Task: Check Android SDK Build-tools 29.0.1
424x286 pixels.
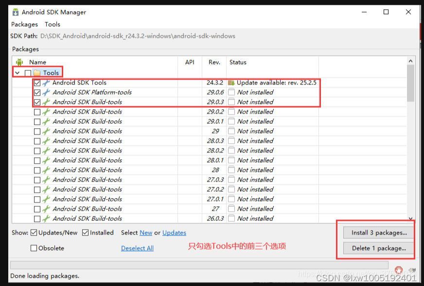Action: (x=37, y=122)
